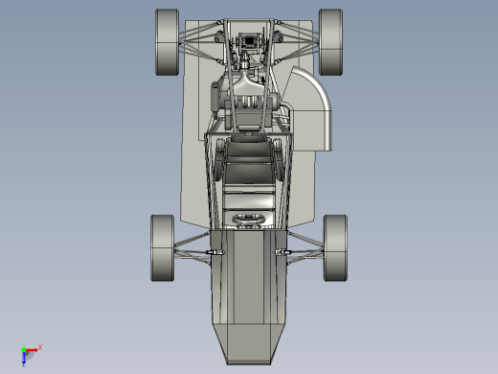498x374 pixels.
Task: Click the green Y axis dot on the triad
Action: point(24,350)
